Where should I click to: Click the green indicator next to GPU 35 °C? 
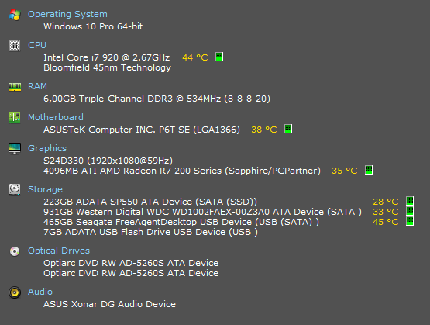[x=369, y=170]
